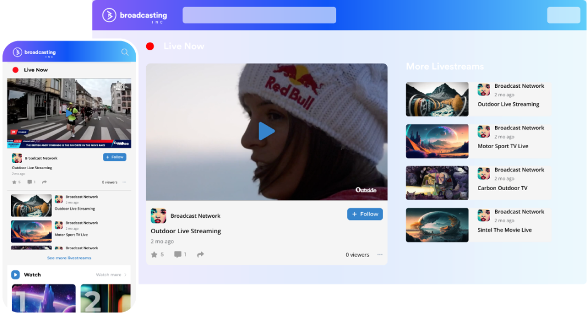Viewport: 587px width, 315px height.
Task: Open comments icon under main desktop video
Action: point(177,254)
